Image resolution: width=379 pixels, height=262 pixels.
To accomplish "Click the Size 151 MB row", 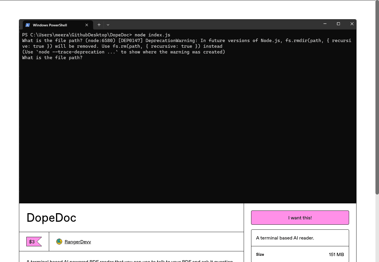I will (300, 255).
